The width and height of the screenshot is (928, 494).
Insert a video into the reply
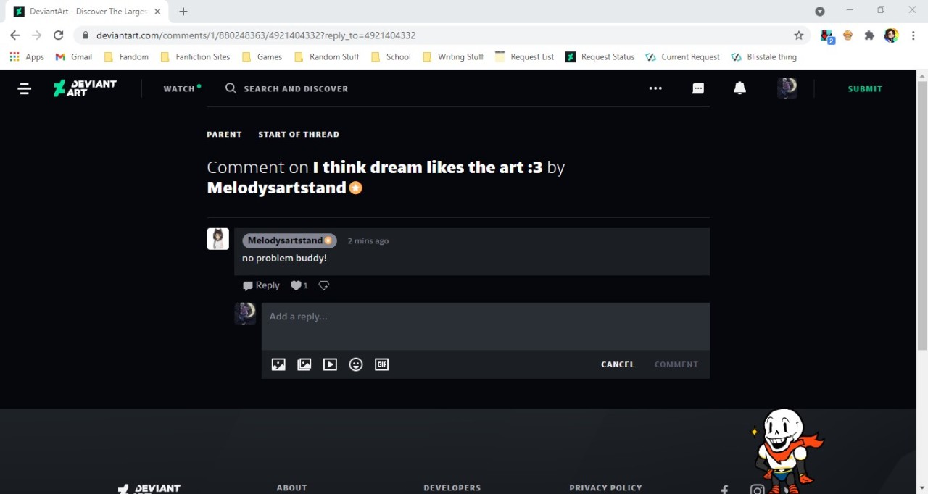click(330, 364)
